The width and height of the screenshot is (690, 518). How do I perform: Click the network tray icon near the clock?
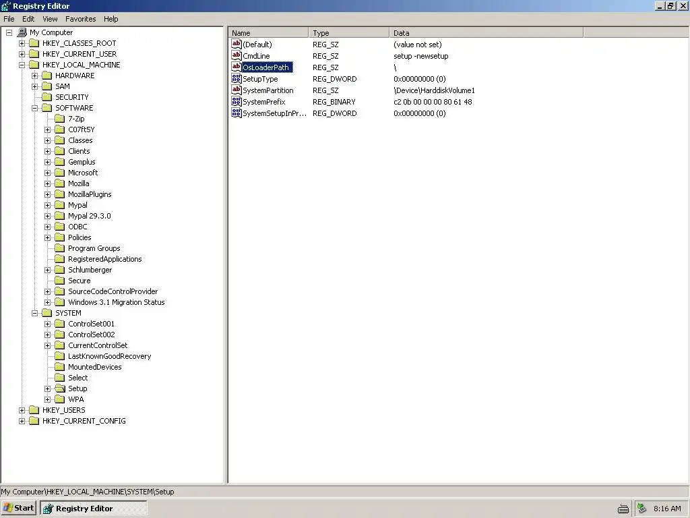(641, 509)
